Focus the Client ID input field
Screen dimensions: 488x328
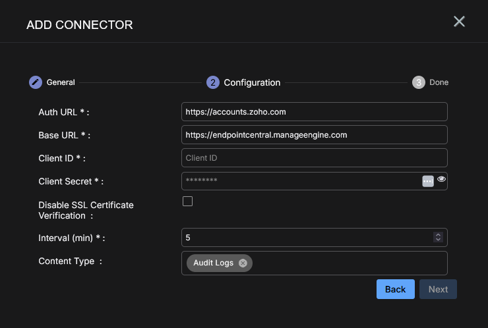(314, 158)
